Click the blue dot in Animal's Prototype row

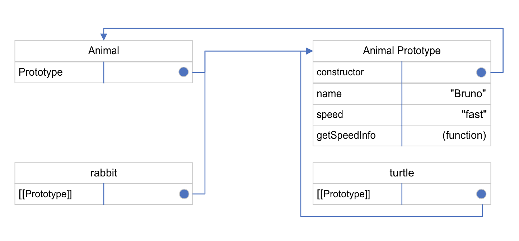[183, 72]
